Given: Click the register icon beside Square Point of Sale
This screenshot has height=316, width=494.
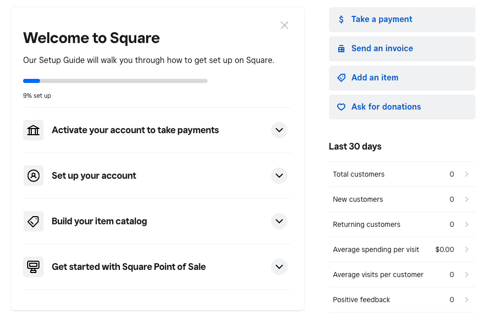Looking at the screenshot, I should (33, 267).
